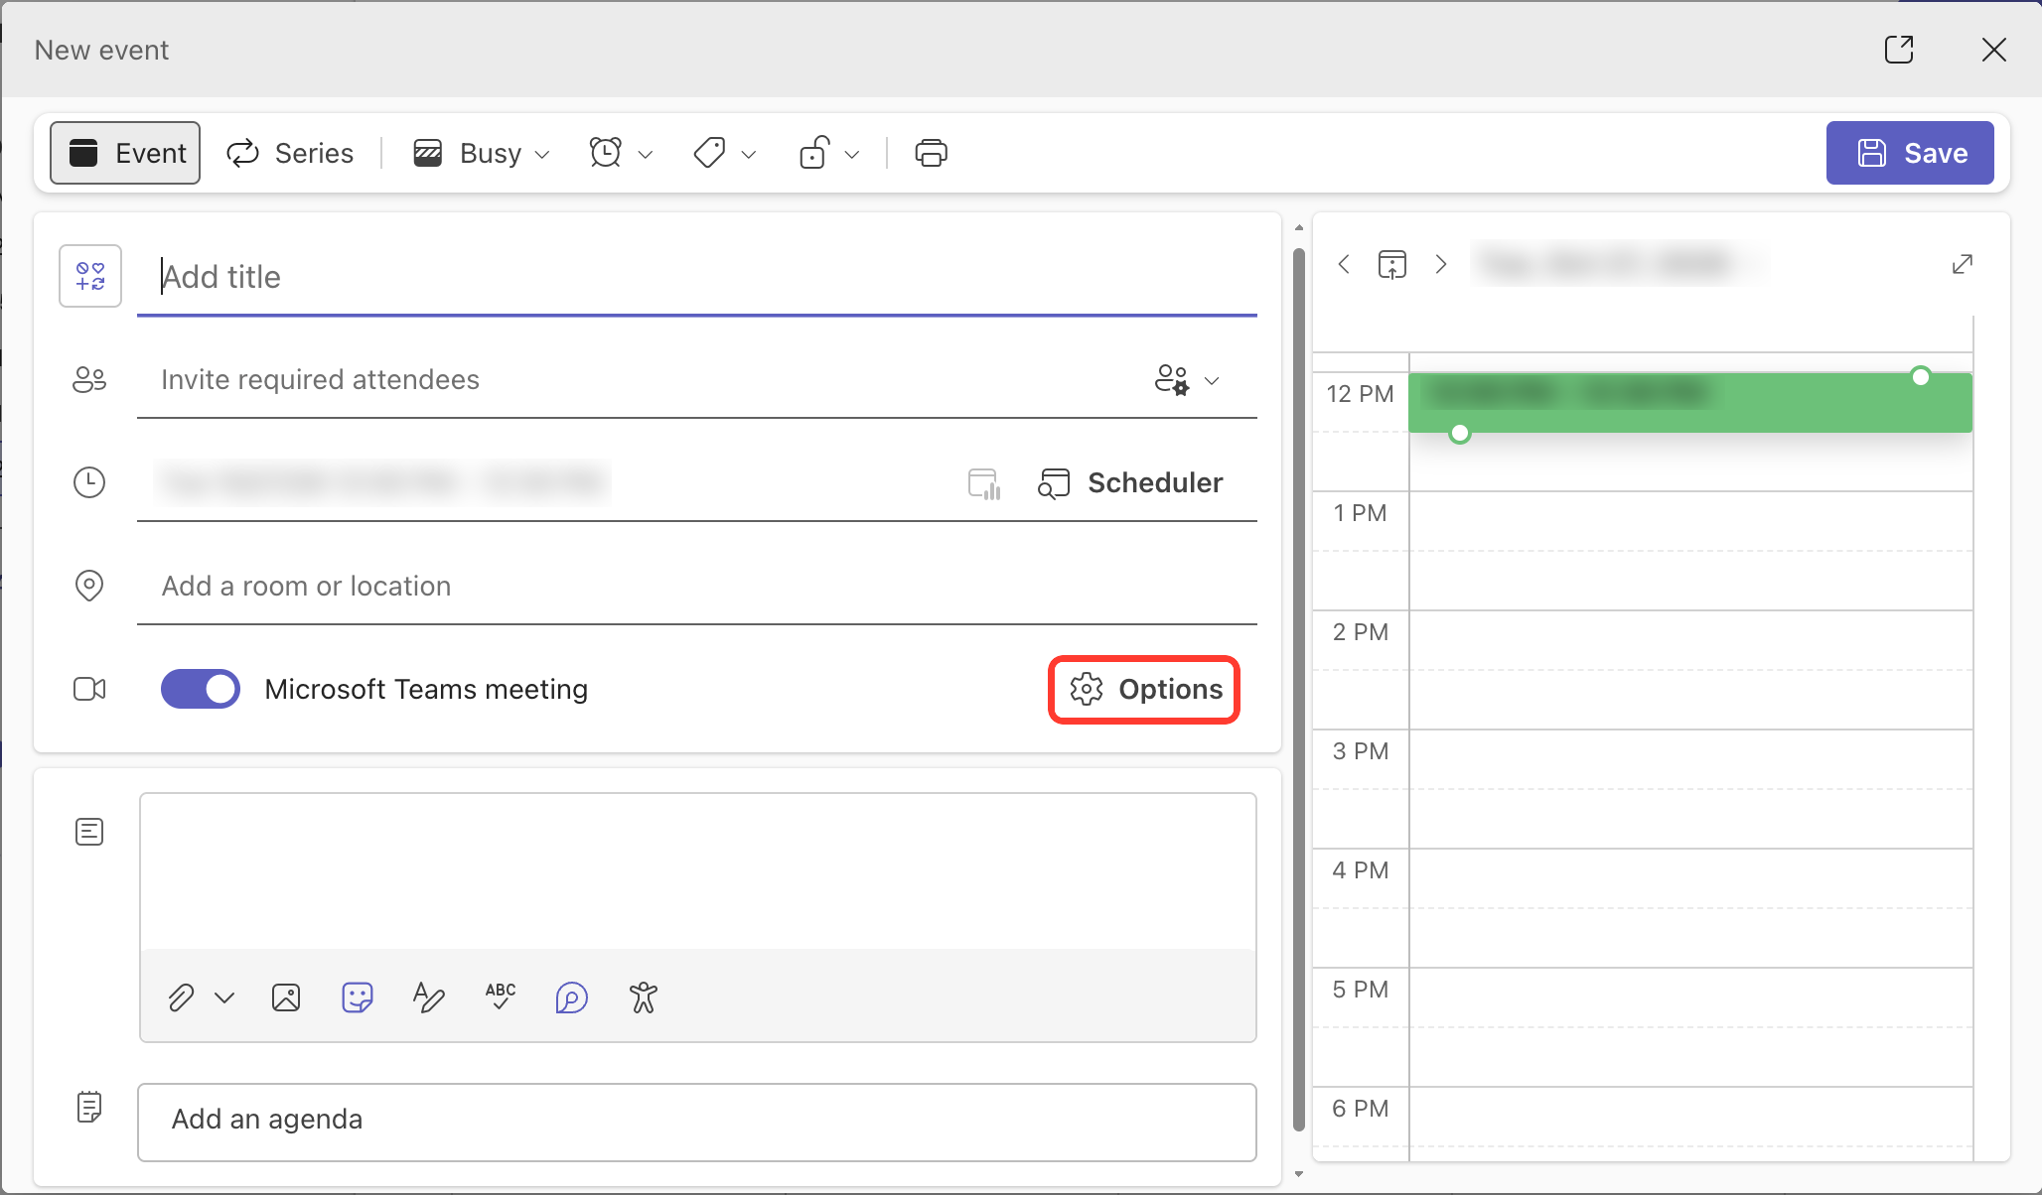This screenshot has height=1195, width=2042.
Task: Click the event type emoji icon beside title
Action: [90, 276]
